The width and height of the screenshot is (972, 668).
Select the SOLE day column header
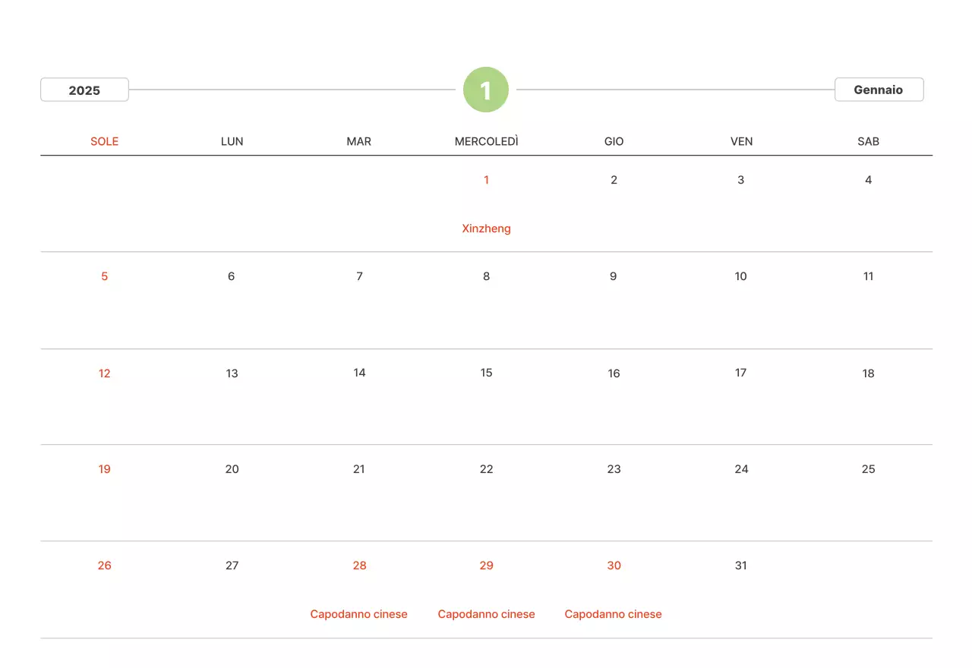click(105, 141)
